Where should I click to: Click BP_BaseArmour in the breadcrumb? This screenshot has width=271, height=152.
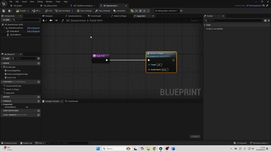coord(76,21)
